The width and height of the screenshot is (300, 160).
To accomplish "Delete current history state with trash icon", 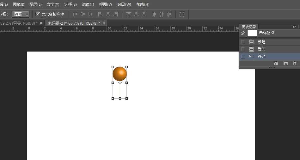I will pos(295,64).
